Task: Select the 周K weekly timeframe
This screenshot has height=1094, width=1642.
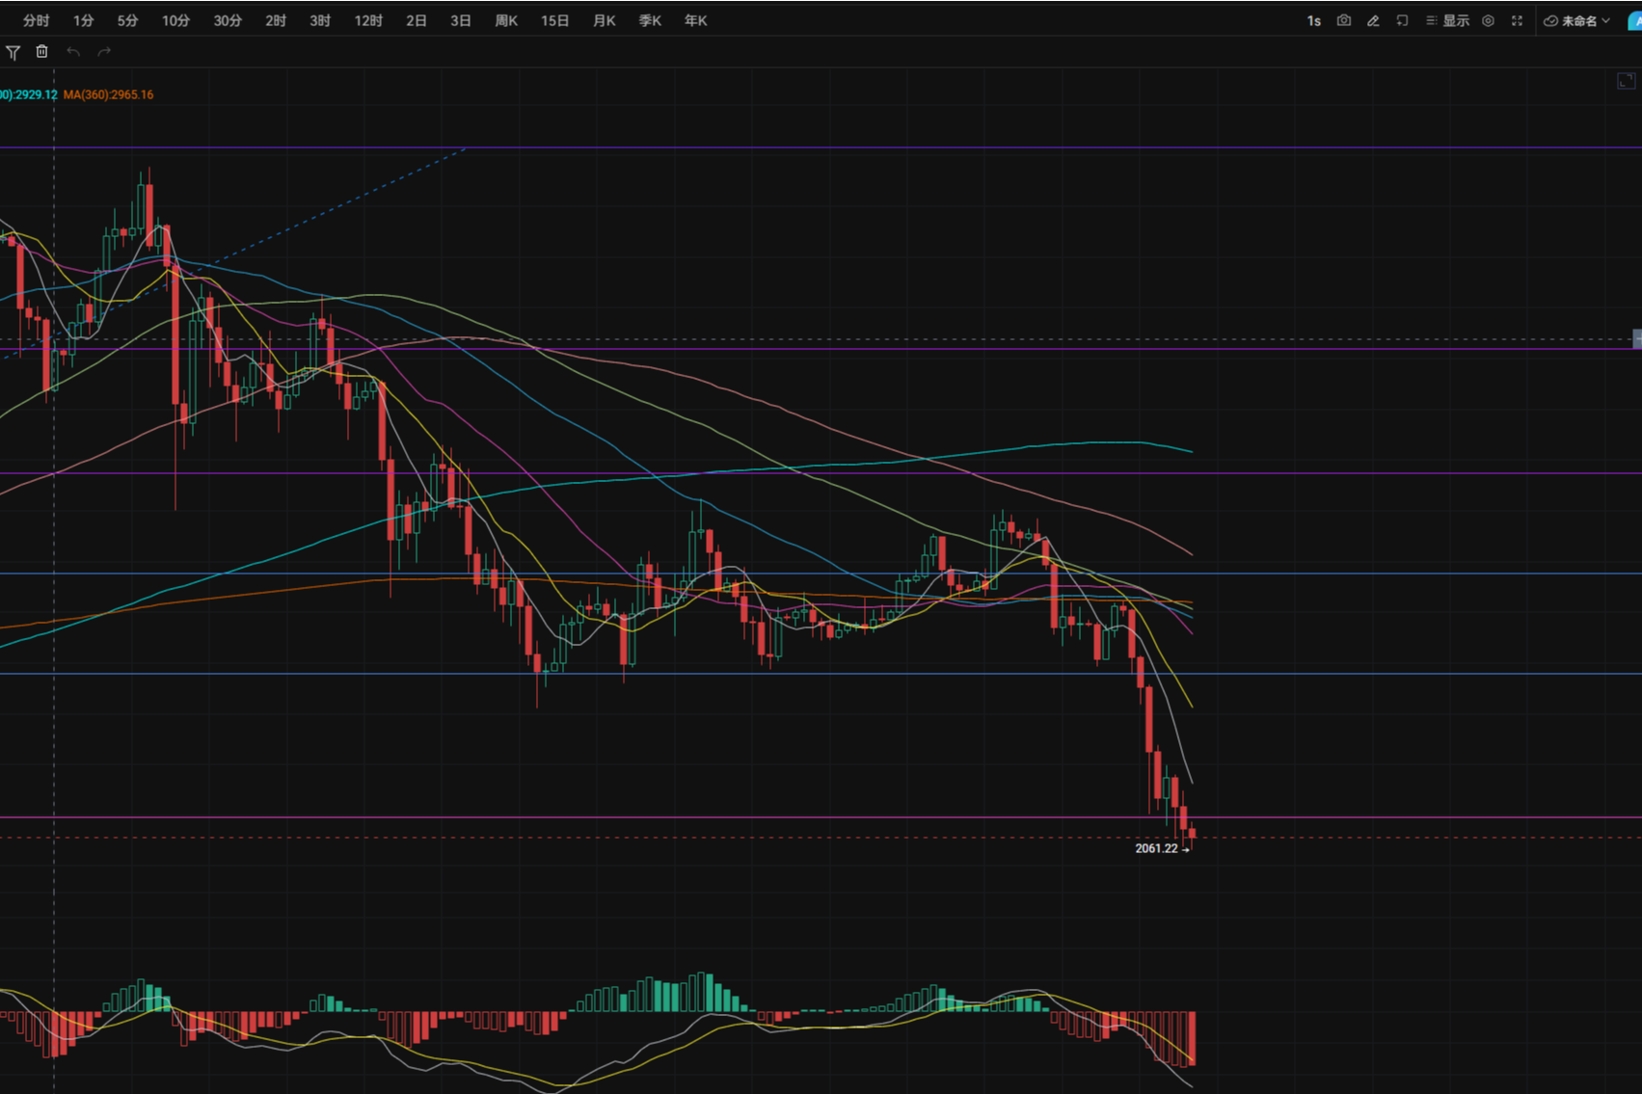Action: [506, 20]
